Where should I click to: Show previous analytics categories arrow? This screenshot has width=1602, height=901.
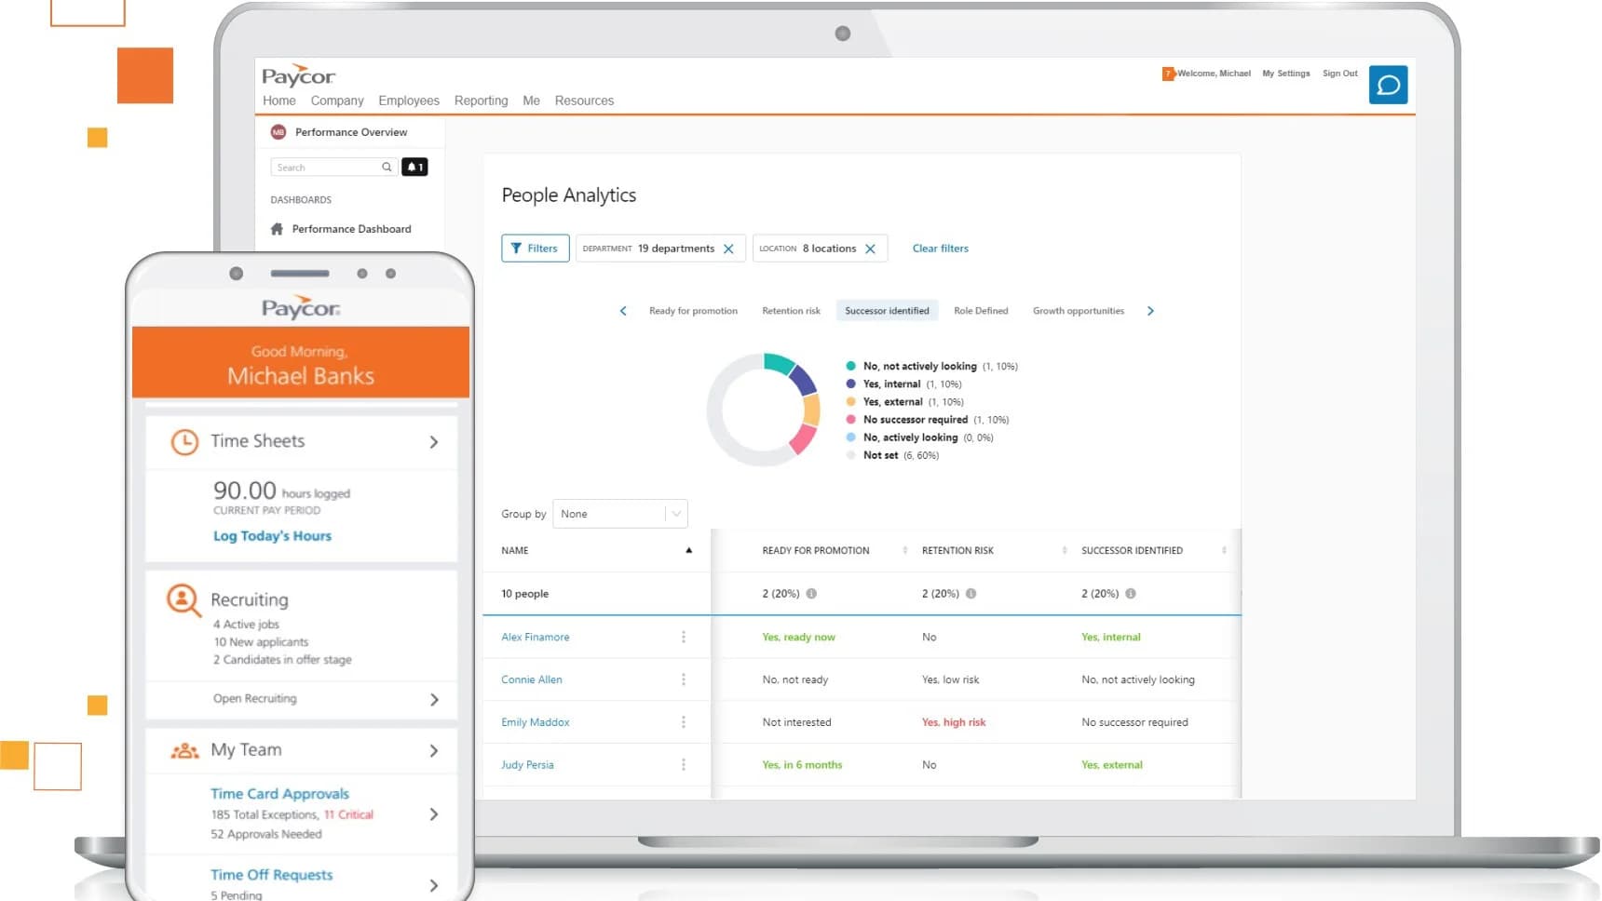coord(623,311)
